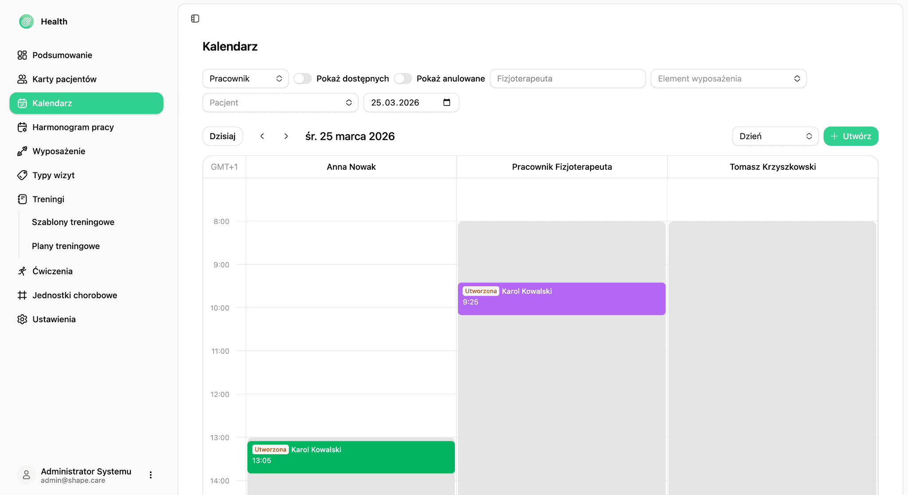Click the Dzisiaj button
The height and width of the screenshot is (495, 908).
pyautogui.click(x=223, y=136)
